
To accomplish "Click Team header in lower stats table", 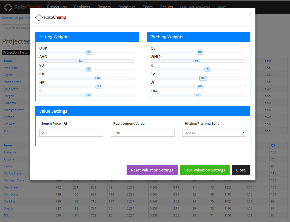I will [x=8, y=145].
